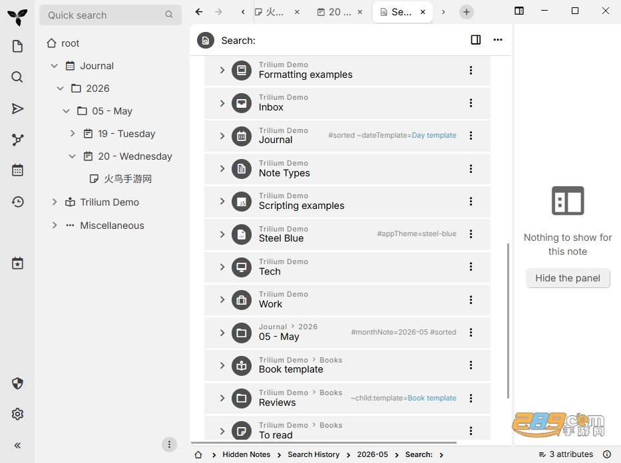This screenshot has width=621, height=463.
Task: Click the Hide the panel button
Action: tap(568, 278)
